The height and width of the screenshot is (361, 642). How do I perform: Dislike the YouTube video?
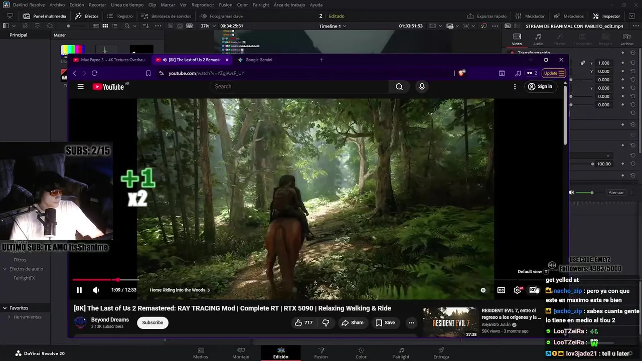tap(326, 323)
